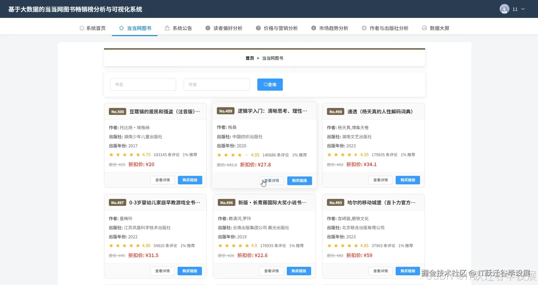538x285 pixels.
Task: View details of No.495 哈尔的移动城堡
Action: tap(380, 271)
